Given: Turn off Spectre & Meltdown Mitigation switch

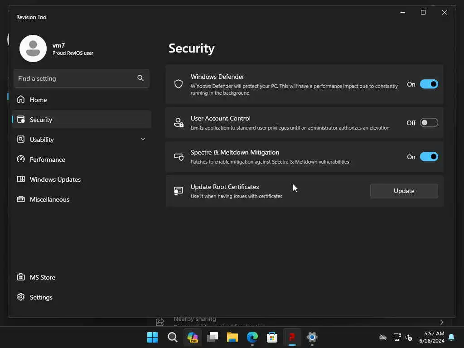Looking at the screenshot, I should coord(429,156).
